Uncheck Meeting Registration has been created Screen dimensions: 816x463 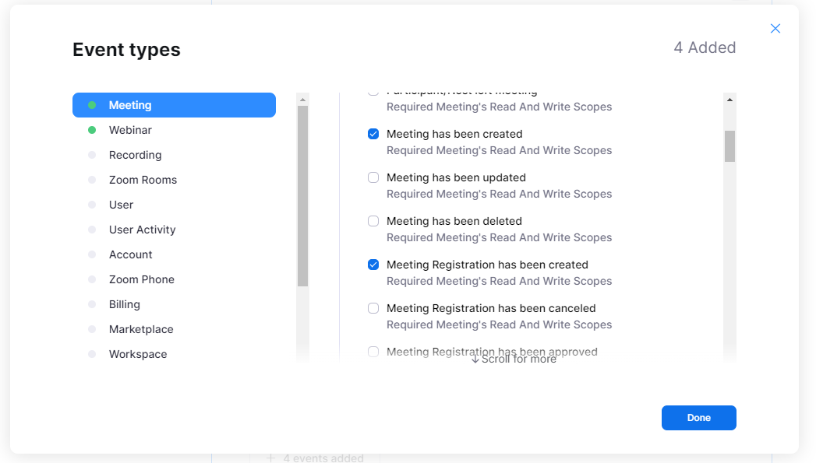click(x=373, y=265)
